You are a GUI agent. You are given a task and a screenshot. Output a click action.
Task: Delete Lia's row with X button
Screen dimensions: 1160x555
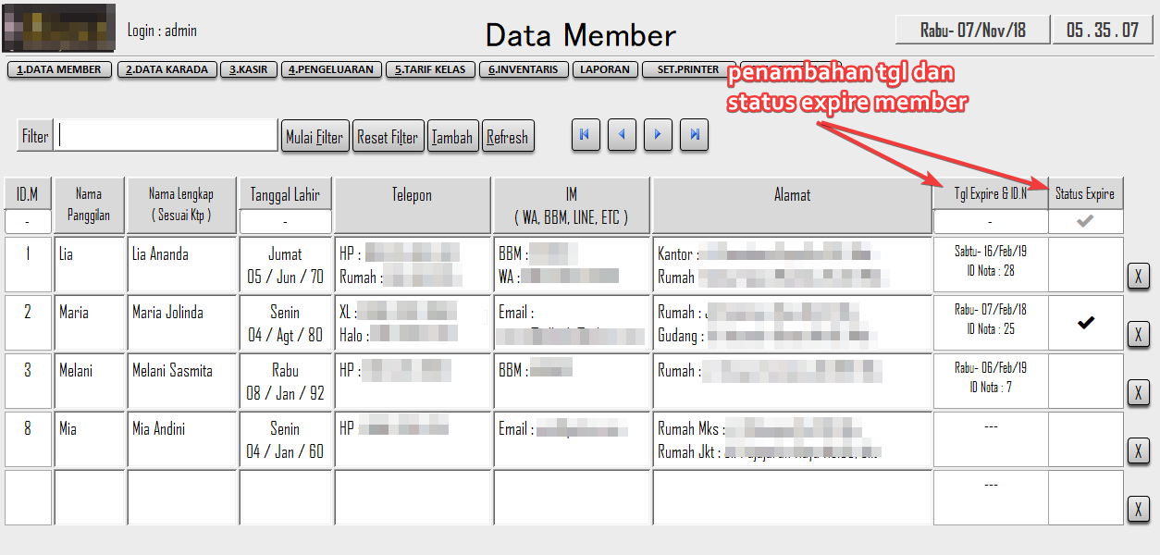click(1138, 276)
